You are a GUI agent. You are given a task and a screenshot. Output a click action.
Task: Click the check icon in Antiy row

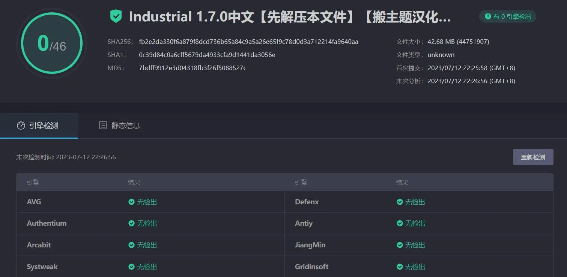click(x=400, y=223)
